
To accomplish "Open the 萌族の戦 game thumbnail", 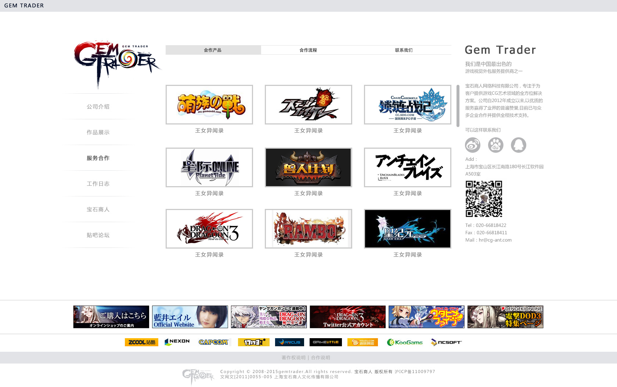I will point(209,105).
